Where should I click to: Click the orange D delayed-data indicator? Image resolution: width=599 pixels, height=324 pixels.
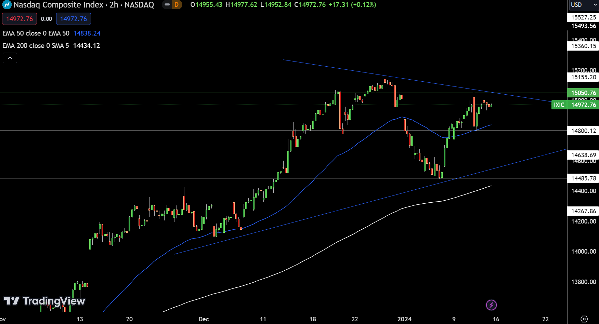click(177, 5)
